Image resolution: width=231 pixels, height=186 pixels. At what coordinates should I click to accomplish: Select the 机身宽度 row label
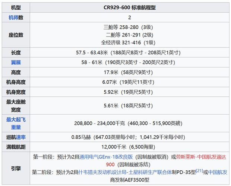[16, 92]
